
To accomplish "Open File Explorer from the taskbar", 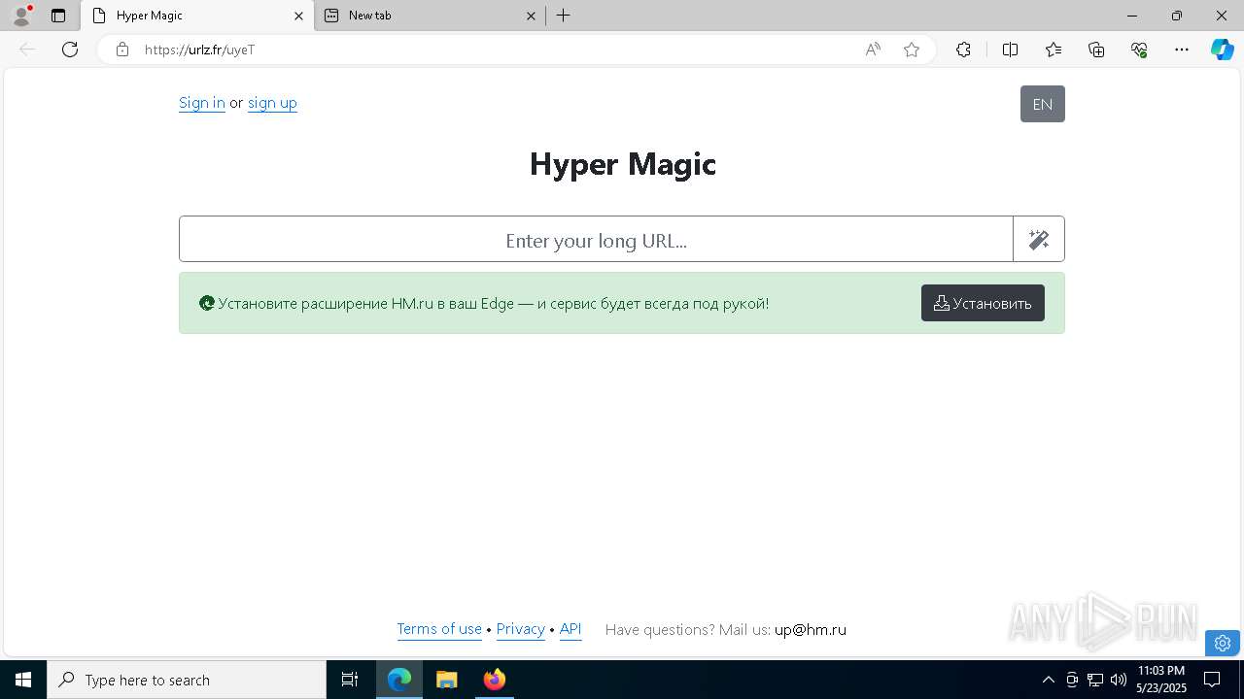I will click(447, 680).
